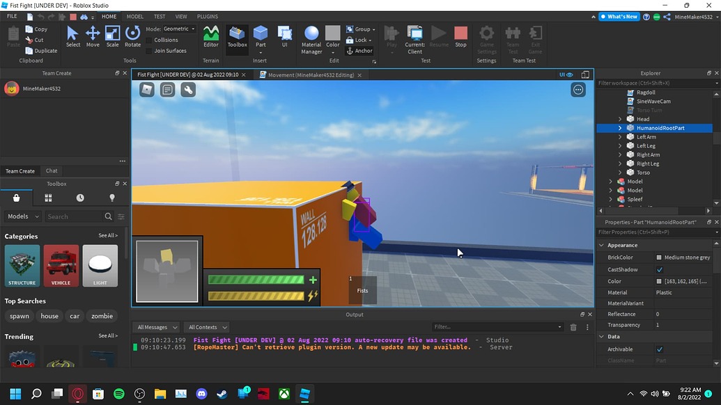Uncheck the CastShadow property

click(660, 269)
